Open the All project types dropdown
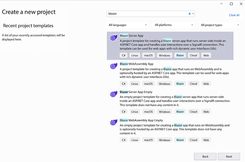This screenshot has height=162, width=245. [220, 25]
